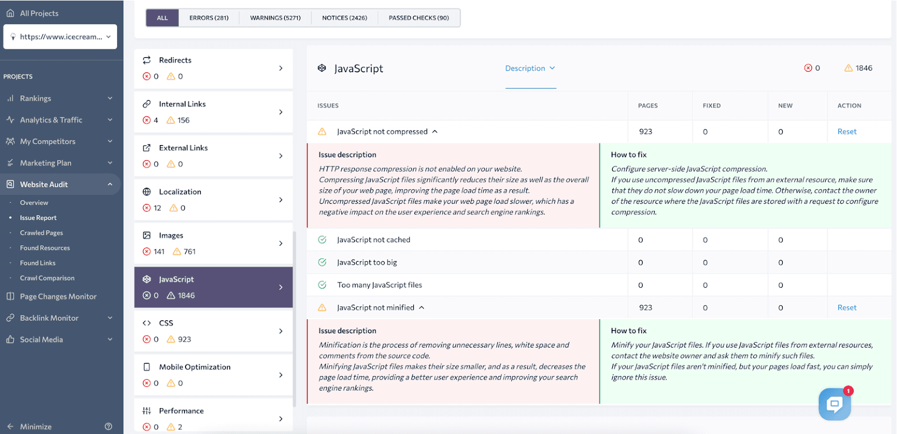Click the Redirects category icon

147,60
